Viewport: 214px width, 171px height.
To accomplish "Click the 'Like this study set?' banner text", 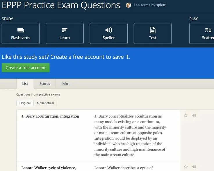I will 66,57.
